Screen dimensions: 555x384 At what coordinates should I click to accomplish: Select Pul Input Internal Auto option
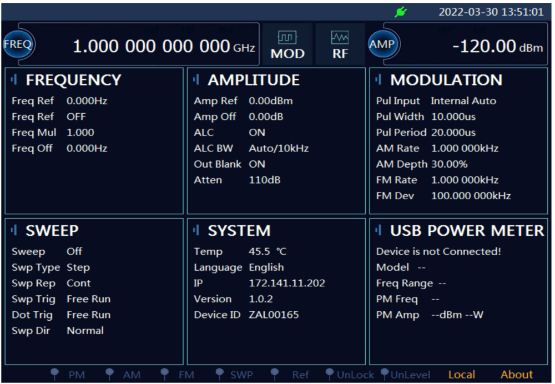(463, 101)
